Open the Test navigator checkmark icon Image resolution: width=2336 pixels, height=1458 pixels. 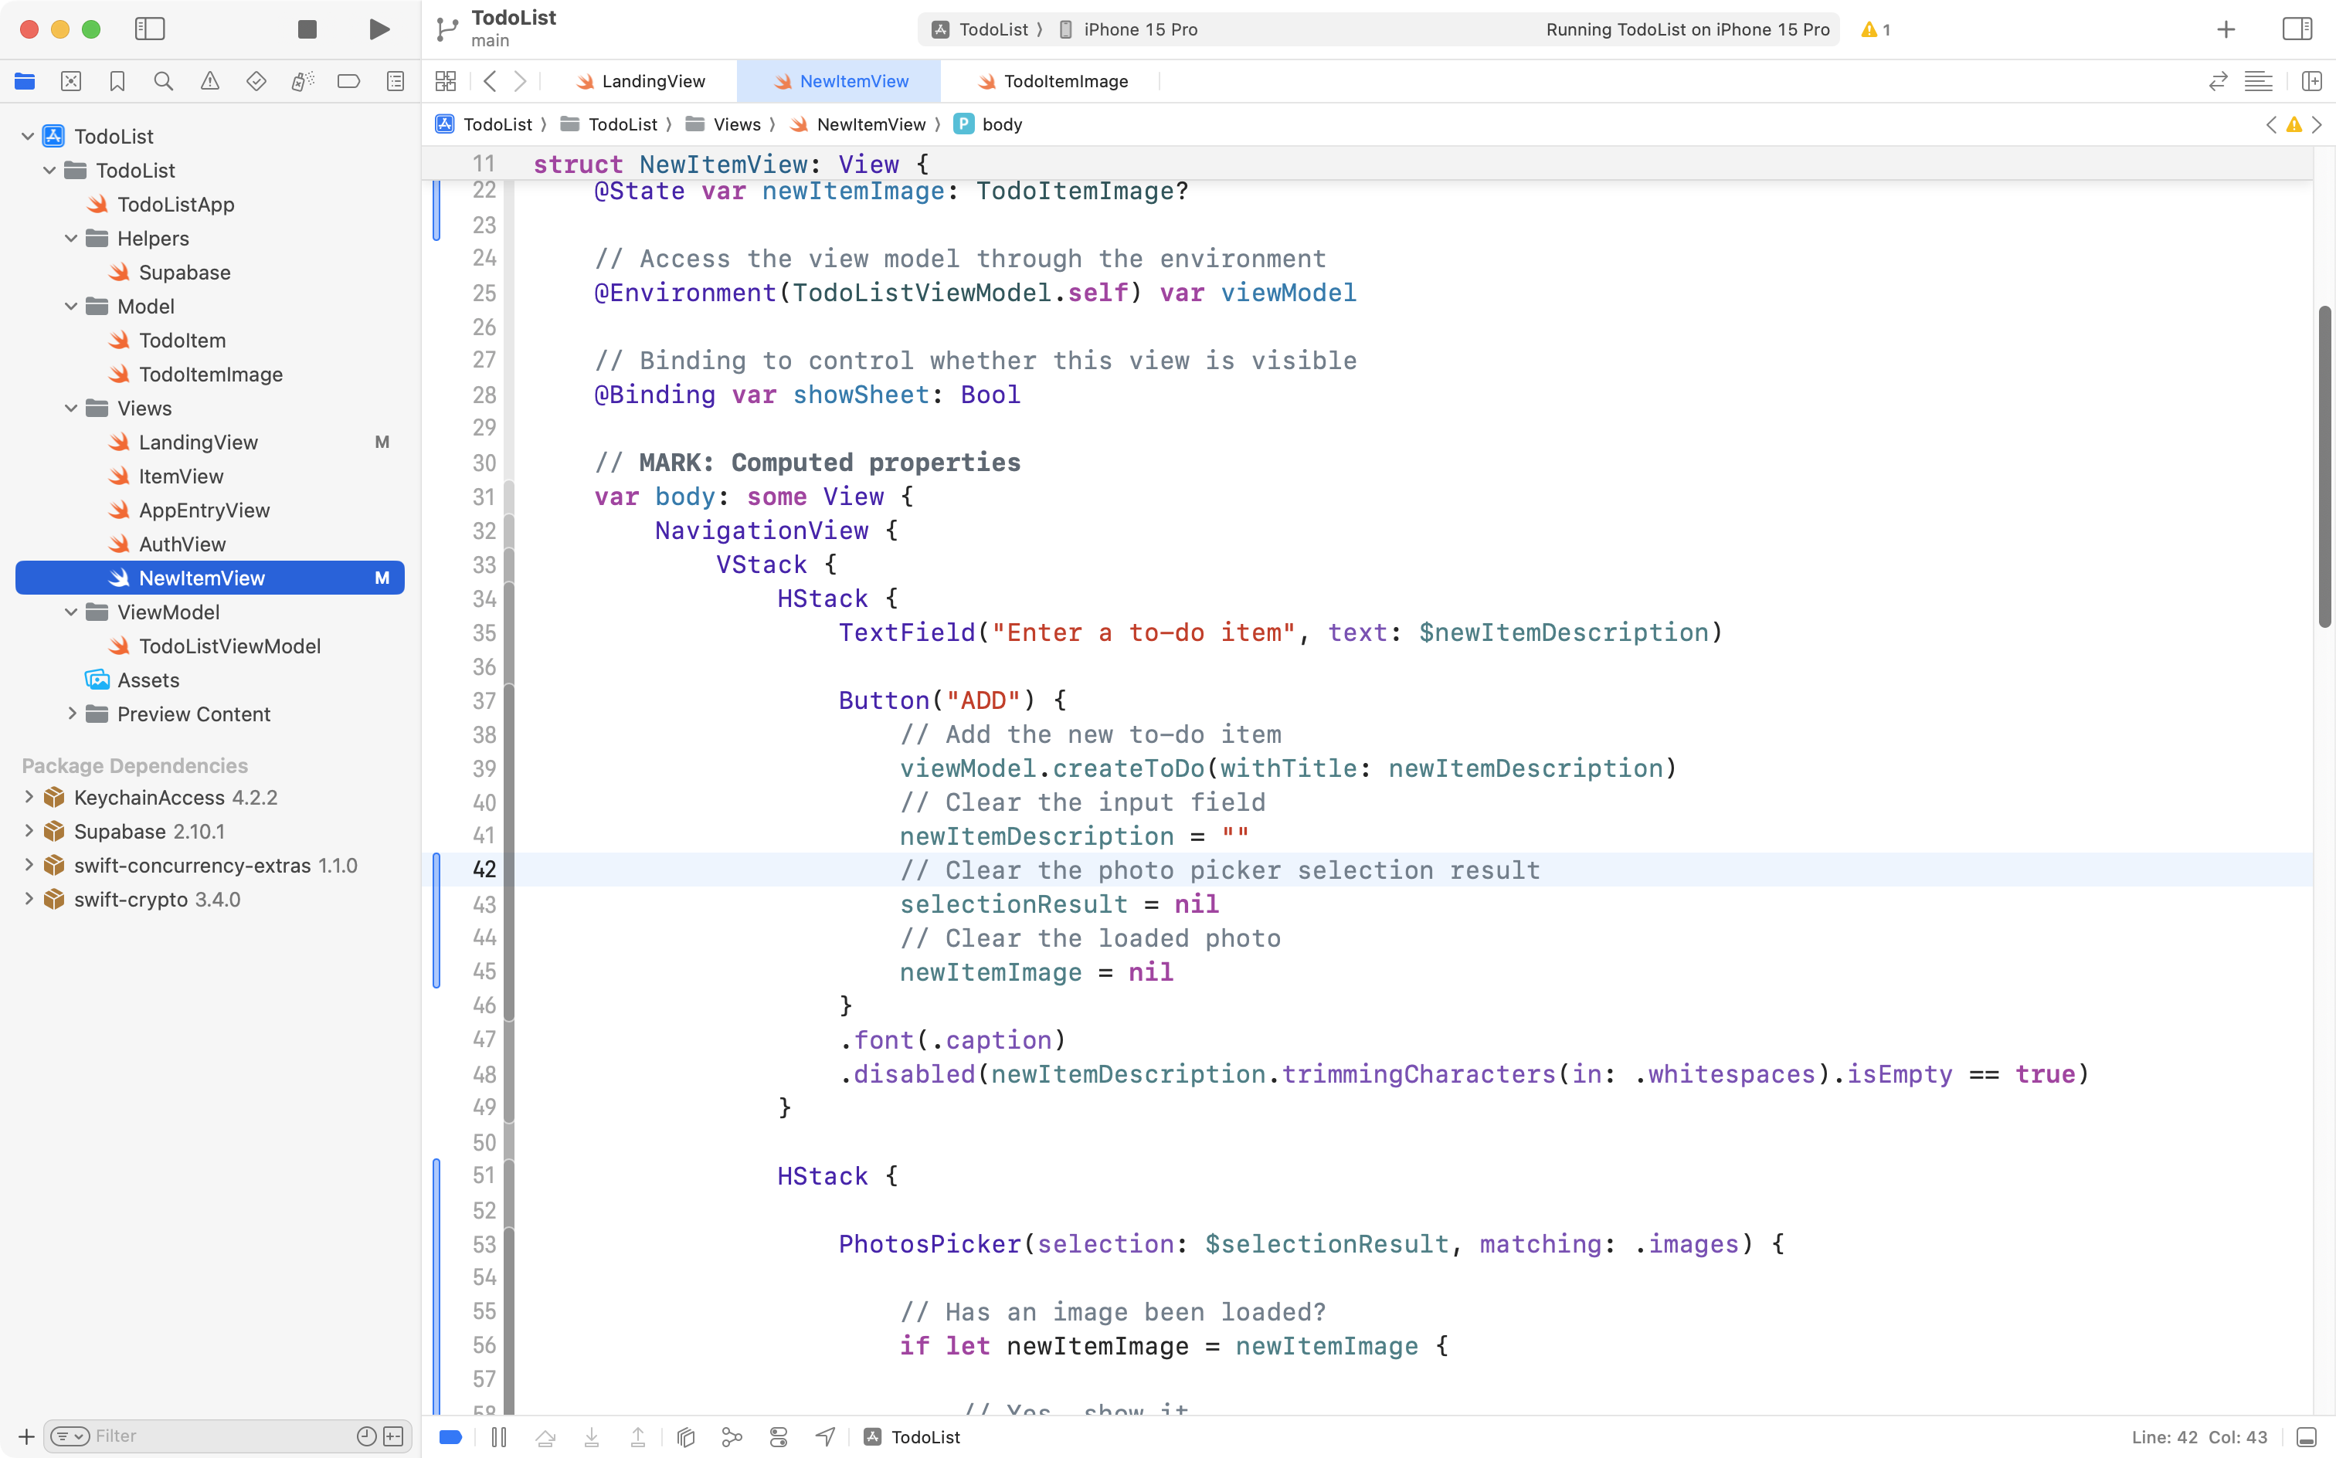[256, 81]
